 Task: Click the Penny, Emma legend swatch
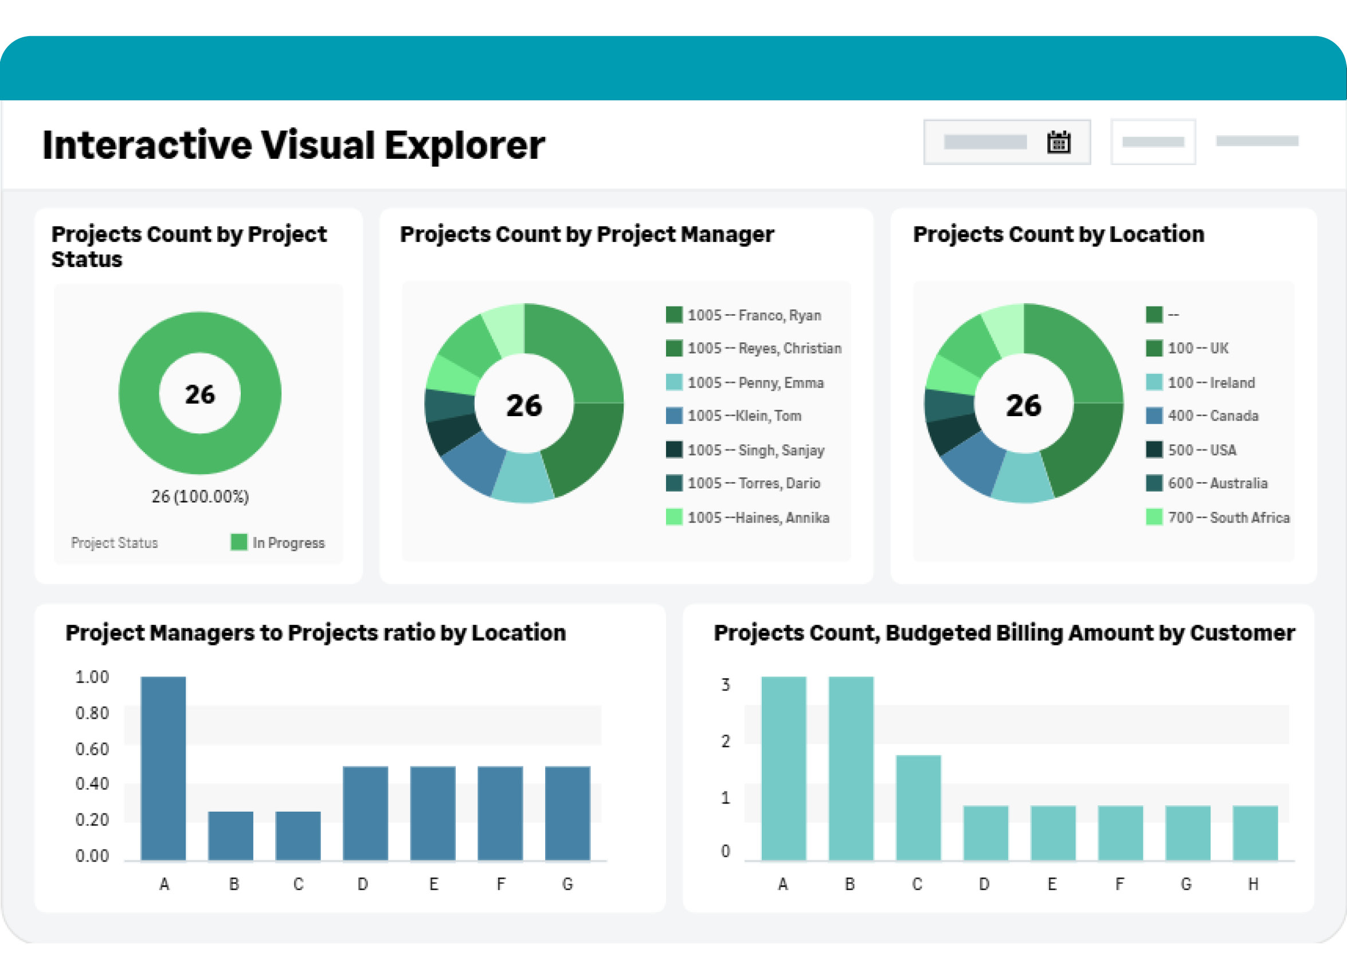[x=673, y=382]
